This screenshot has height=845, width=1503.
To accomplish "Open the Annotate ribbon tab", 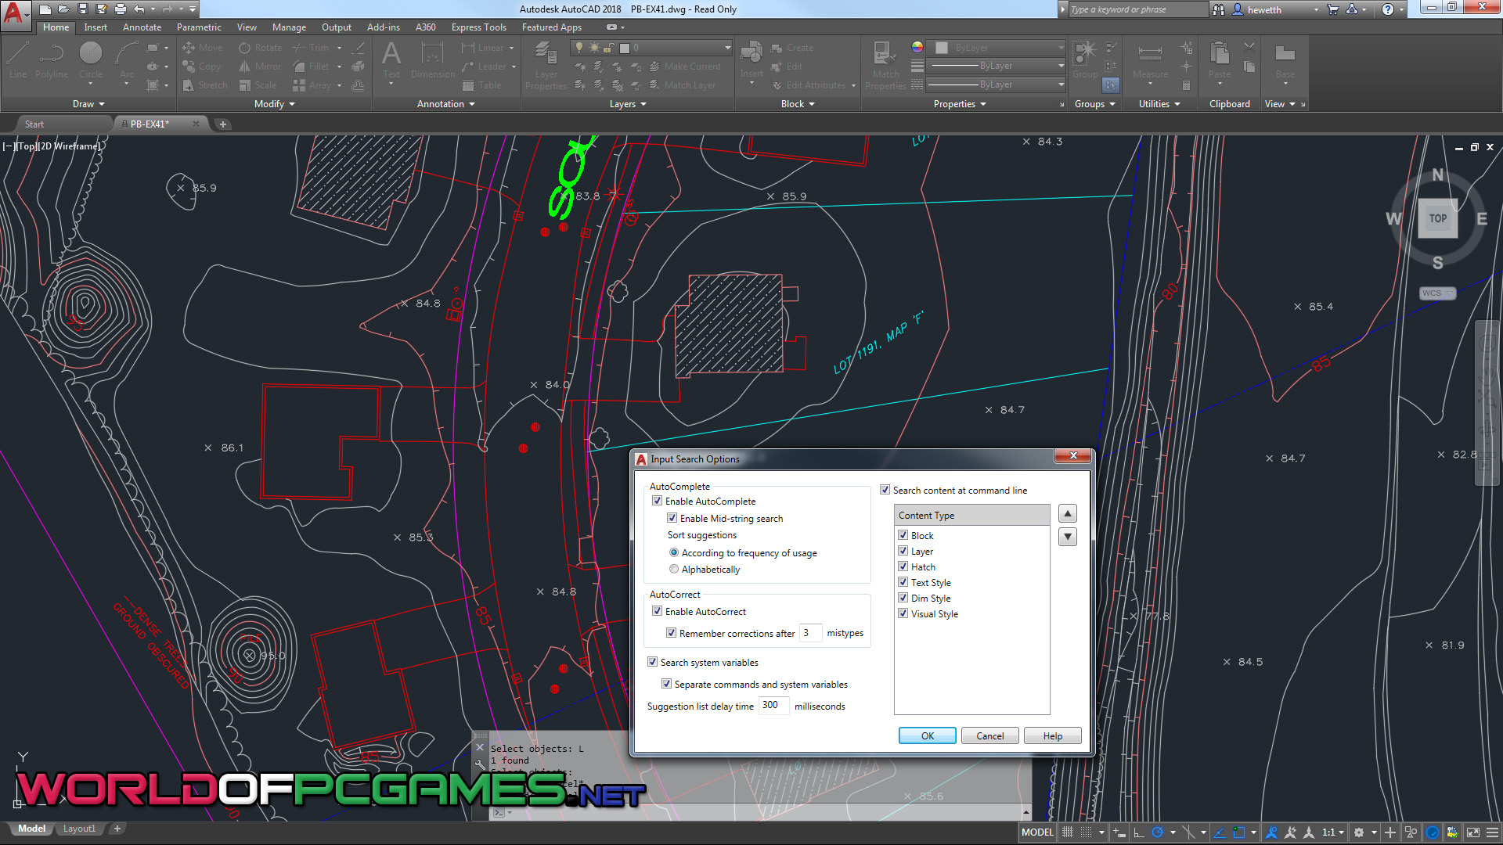I will click(x=142, y=27).
